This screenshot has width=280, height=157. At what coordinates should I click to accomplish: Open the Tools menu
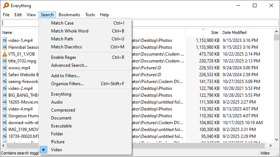tap(90, 15)
